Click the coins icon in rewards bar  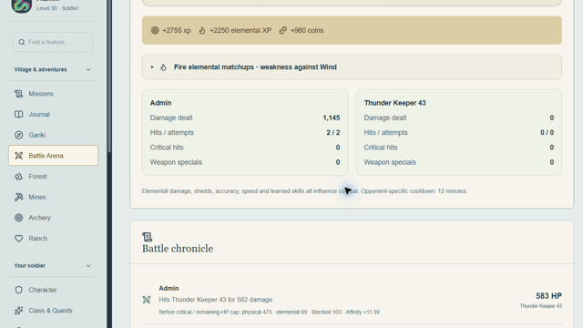click(x=282, y=30)
